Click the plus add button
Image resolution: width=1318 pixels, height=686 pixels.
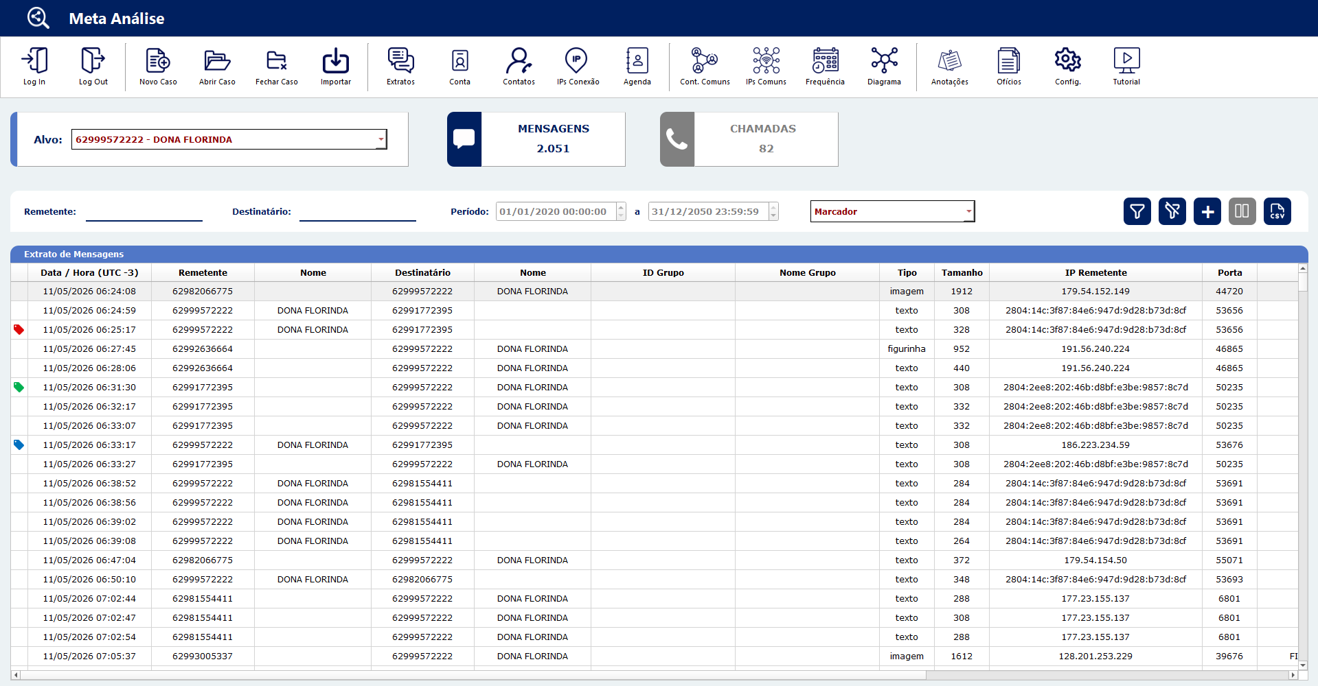[x=1207, y=211]
